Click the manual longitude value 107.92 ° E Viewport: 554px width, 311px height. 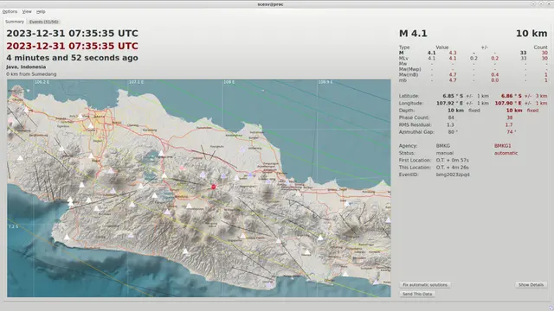tap(449, 104)
